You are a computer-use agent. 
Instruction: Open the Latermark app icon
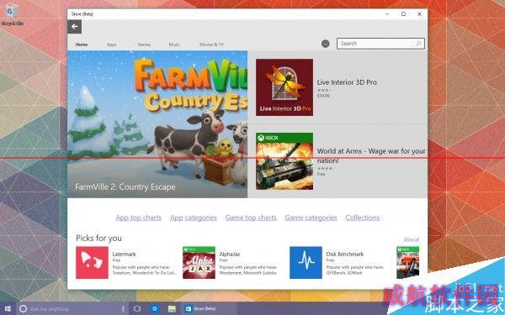pyautogui.click(x=92, y=263)
